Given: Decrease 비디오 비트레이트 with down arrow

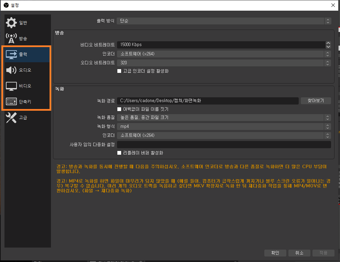Looking at the screenshot, I should click(328, 47).
